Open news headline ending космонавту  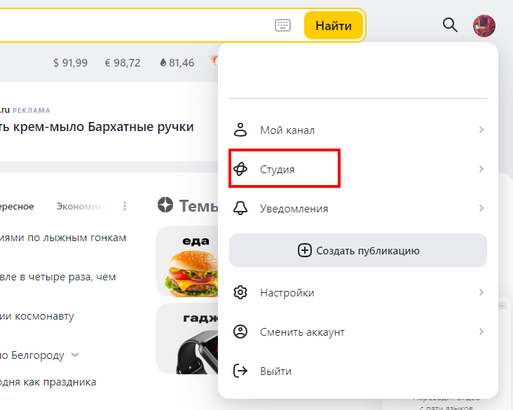click(x=37, y=316)
